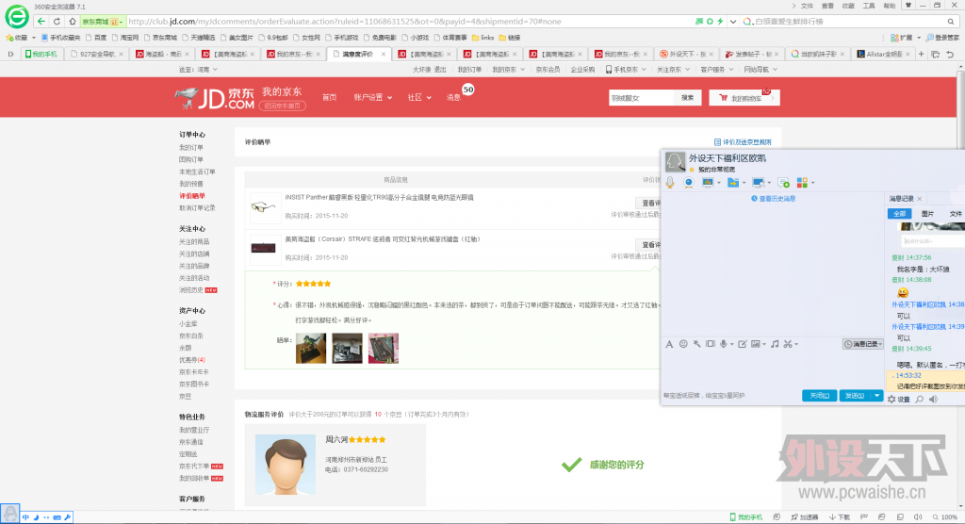Reload the page with the refresh icon
The image size is (965, 524).
click(57, 21)
